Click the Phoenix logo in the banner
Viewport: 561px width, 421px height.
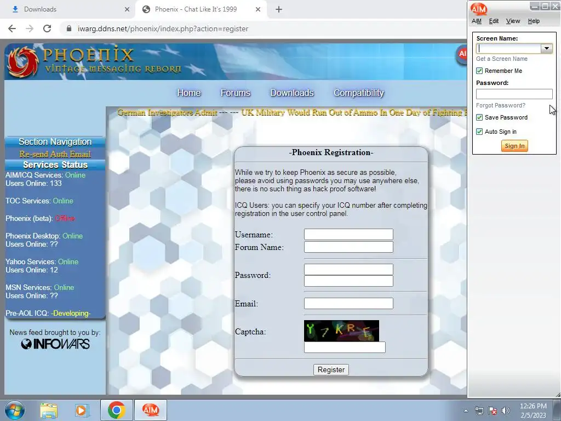[x=23, y=62]
